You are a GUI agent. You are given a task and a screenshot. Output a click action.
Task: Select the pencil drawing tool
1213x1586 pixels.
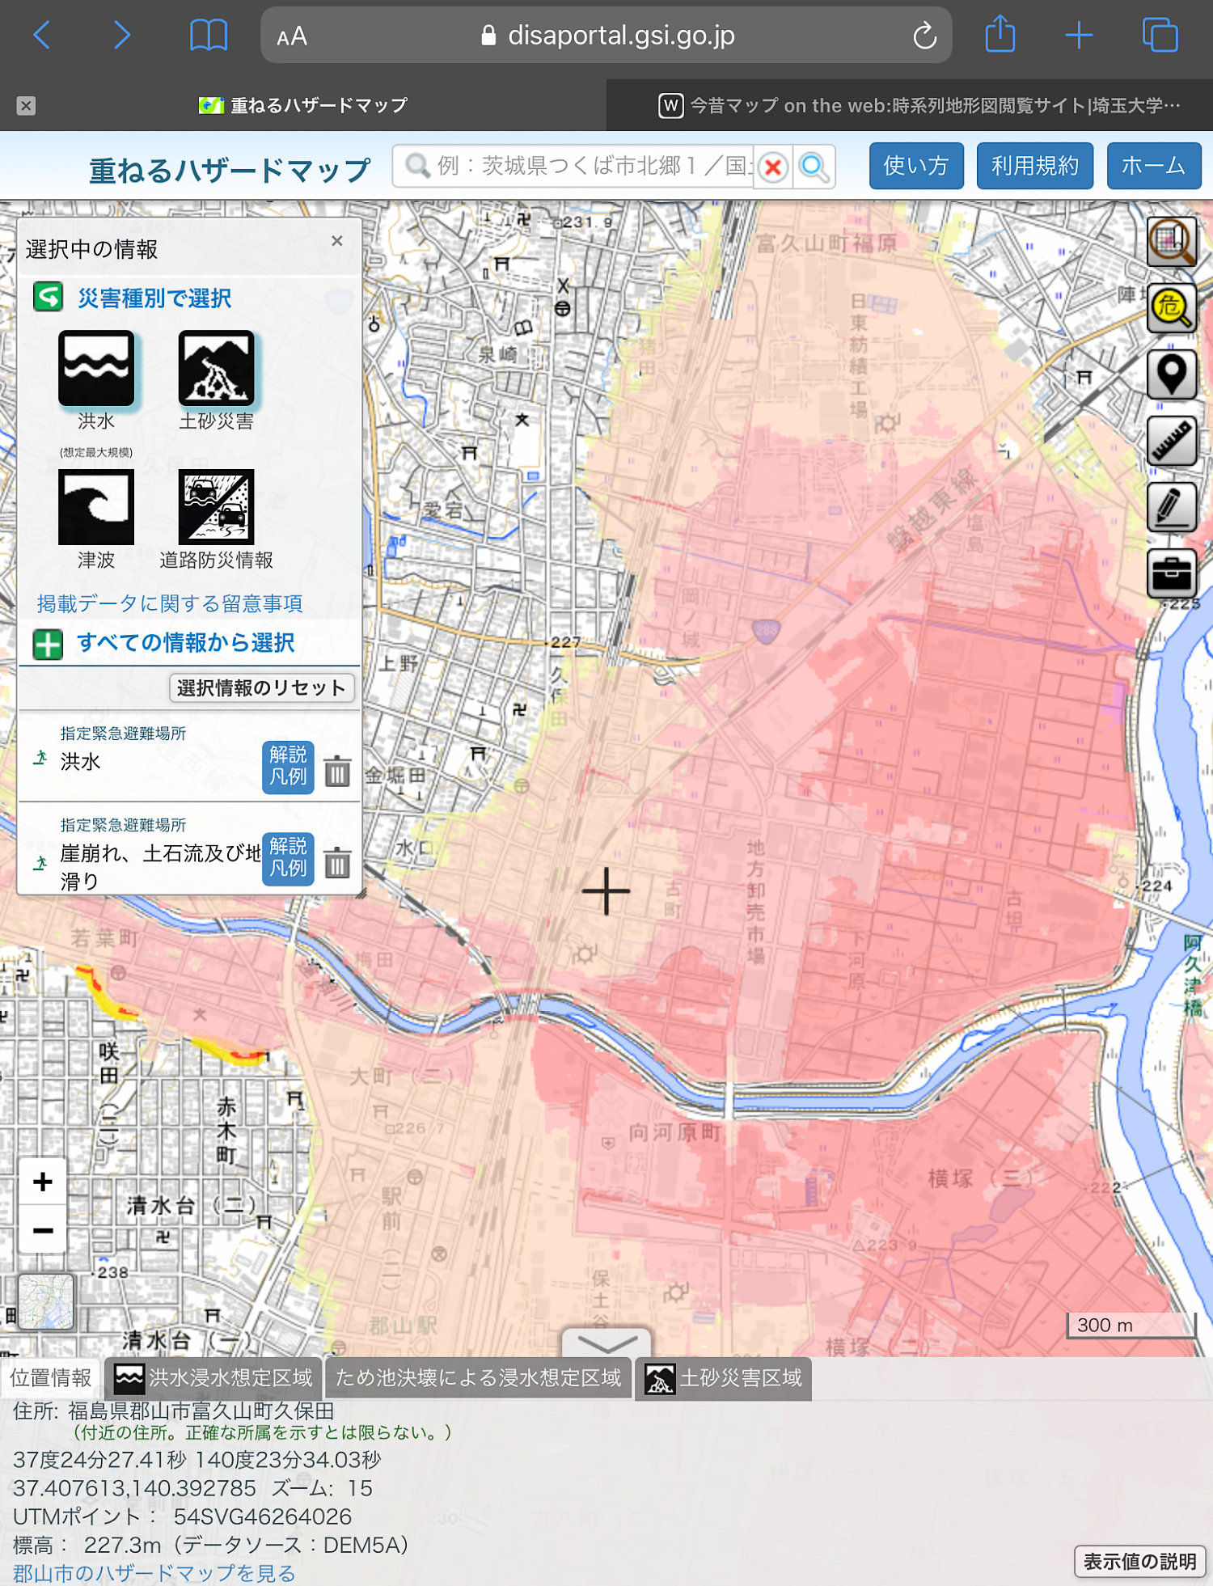[1172, 507]
